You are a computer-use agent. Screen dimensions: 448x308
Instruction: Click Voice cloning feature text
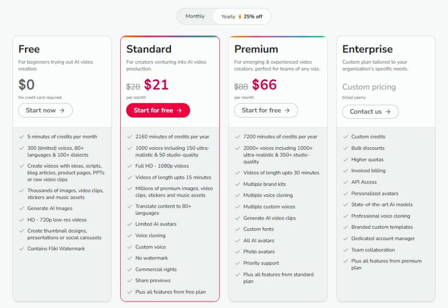click(150, 236)
